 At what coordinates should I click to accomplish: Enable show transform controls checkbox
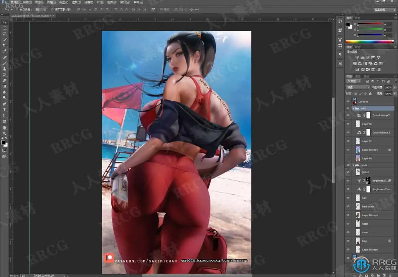(52, 10)
